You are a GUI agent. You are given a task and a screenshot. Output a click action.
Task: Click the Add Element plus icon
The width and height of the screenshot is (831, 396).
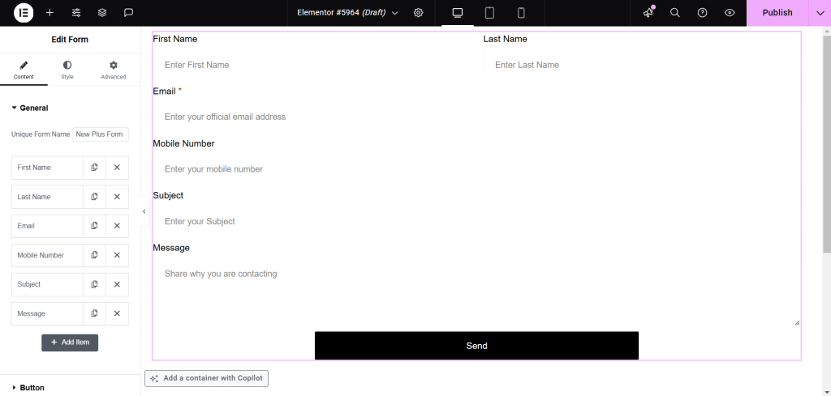tap(50, 13)
